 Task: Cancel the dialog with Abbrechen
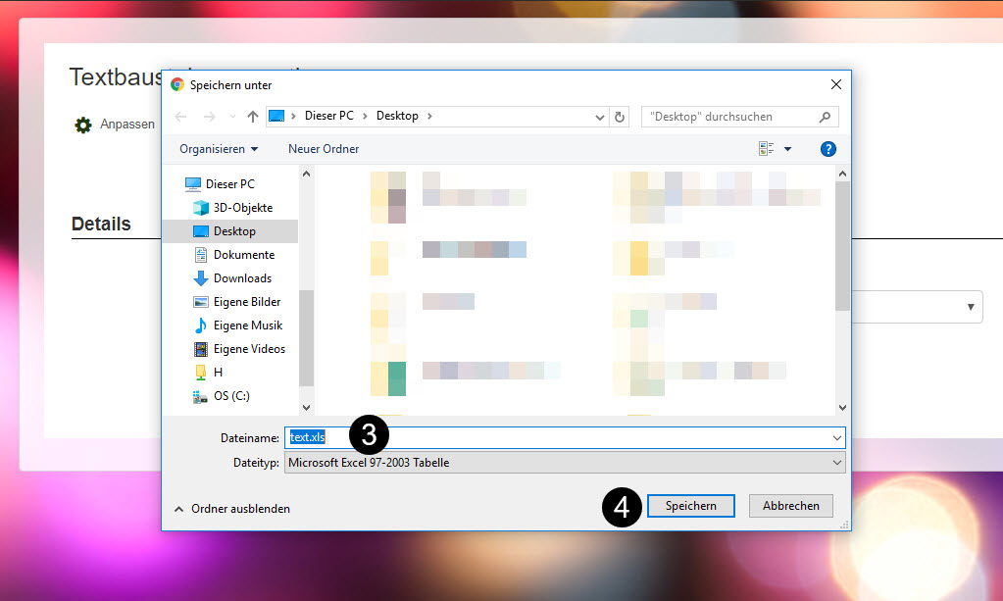pos(790,506)
